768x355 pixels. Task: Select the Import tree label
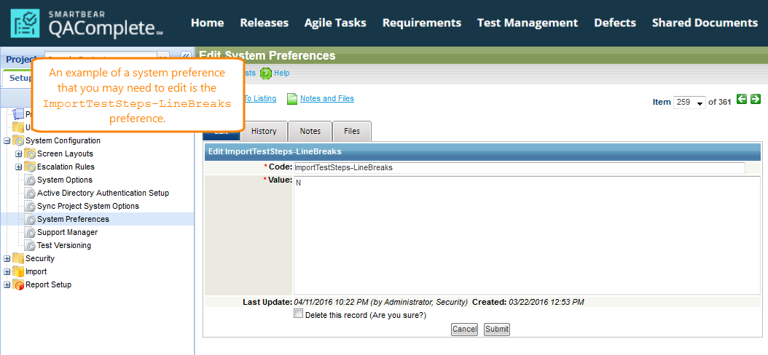click(36, 272)
